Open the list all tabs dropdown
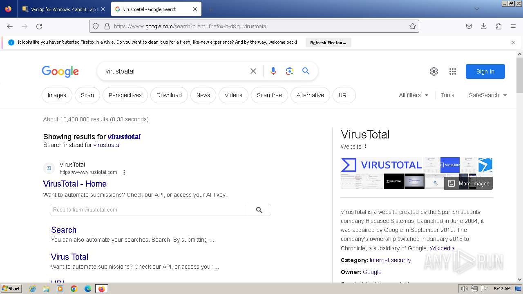 (x=476, y=9)
